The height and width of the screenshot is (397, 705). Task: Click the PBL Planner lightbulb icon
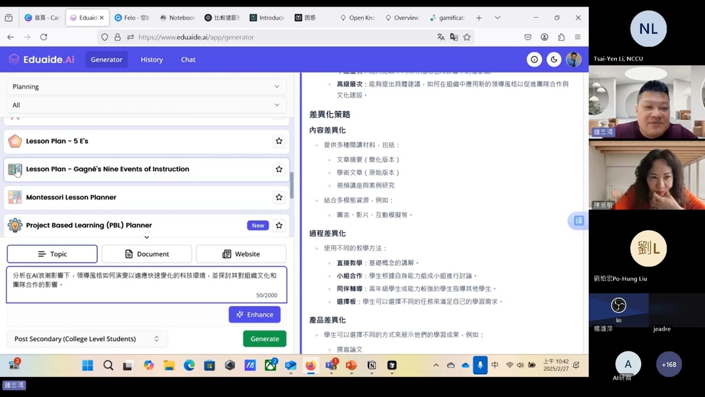(x=15, y=226)
